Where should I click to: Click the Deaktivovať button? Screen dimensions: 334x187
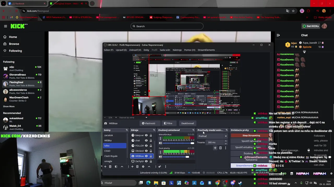pyautogui.click(x=188, y=123)
